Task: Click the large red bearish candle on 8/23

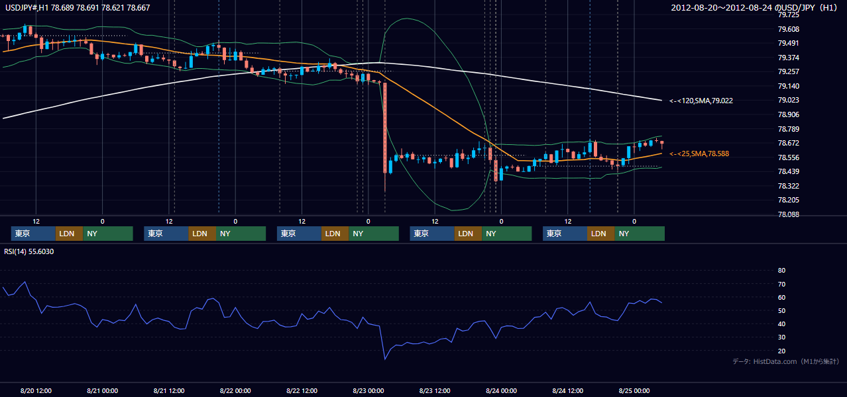Action: point(384,128)
